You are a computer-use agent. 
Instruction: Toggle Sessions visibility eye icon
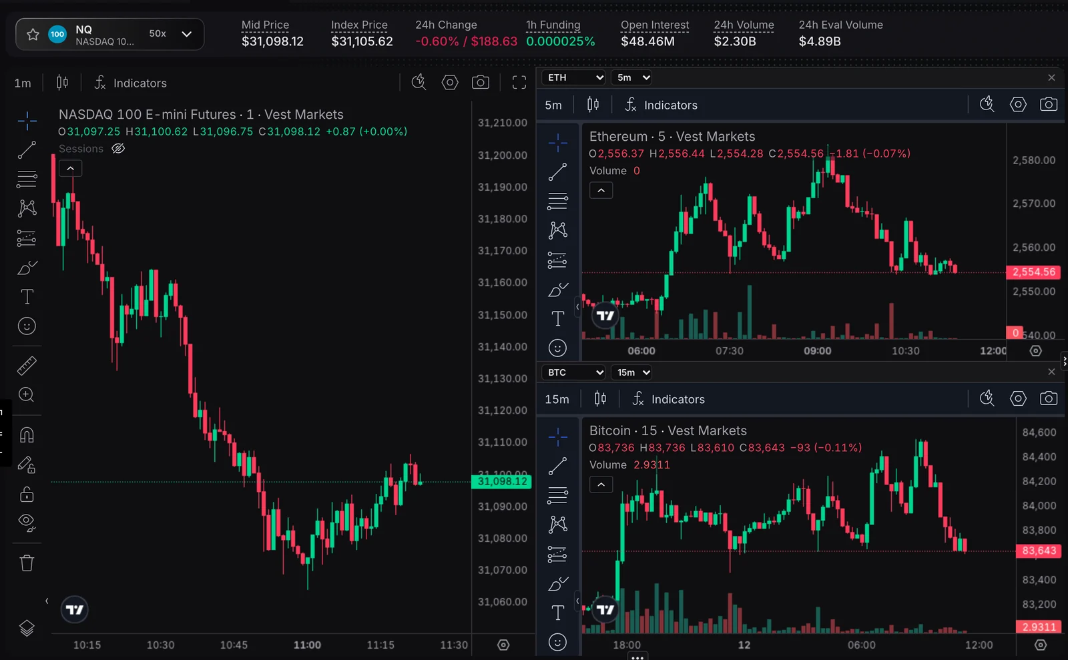click(x=118, y=148)
